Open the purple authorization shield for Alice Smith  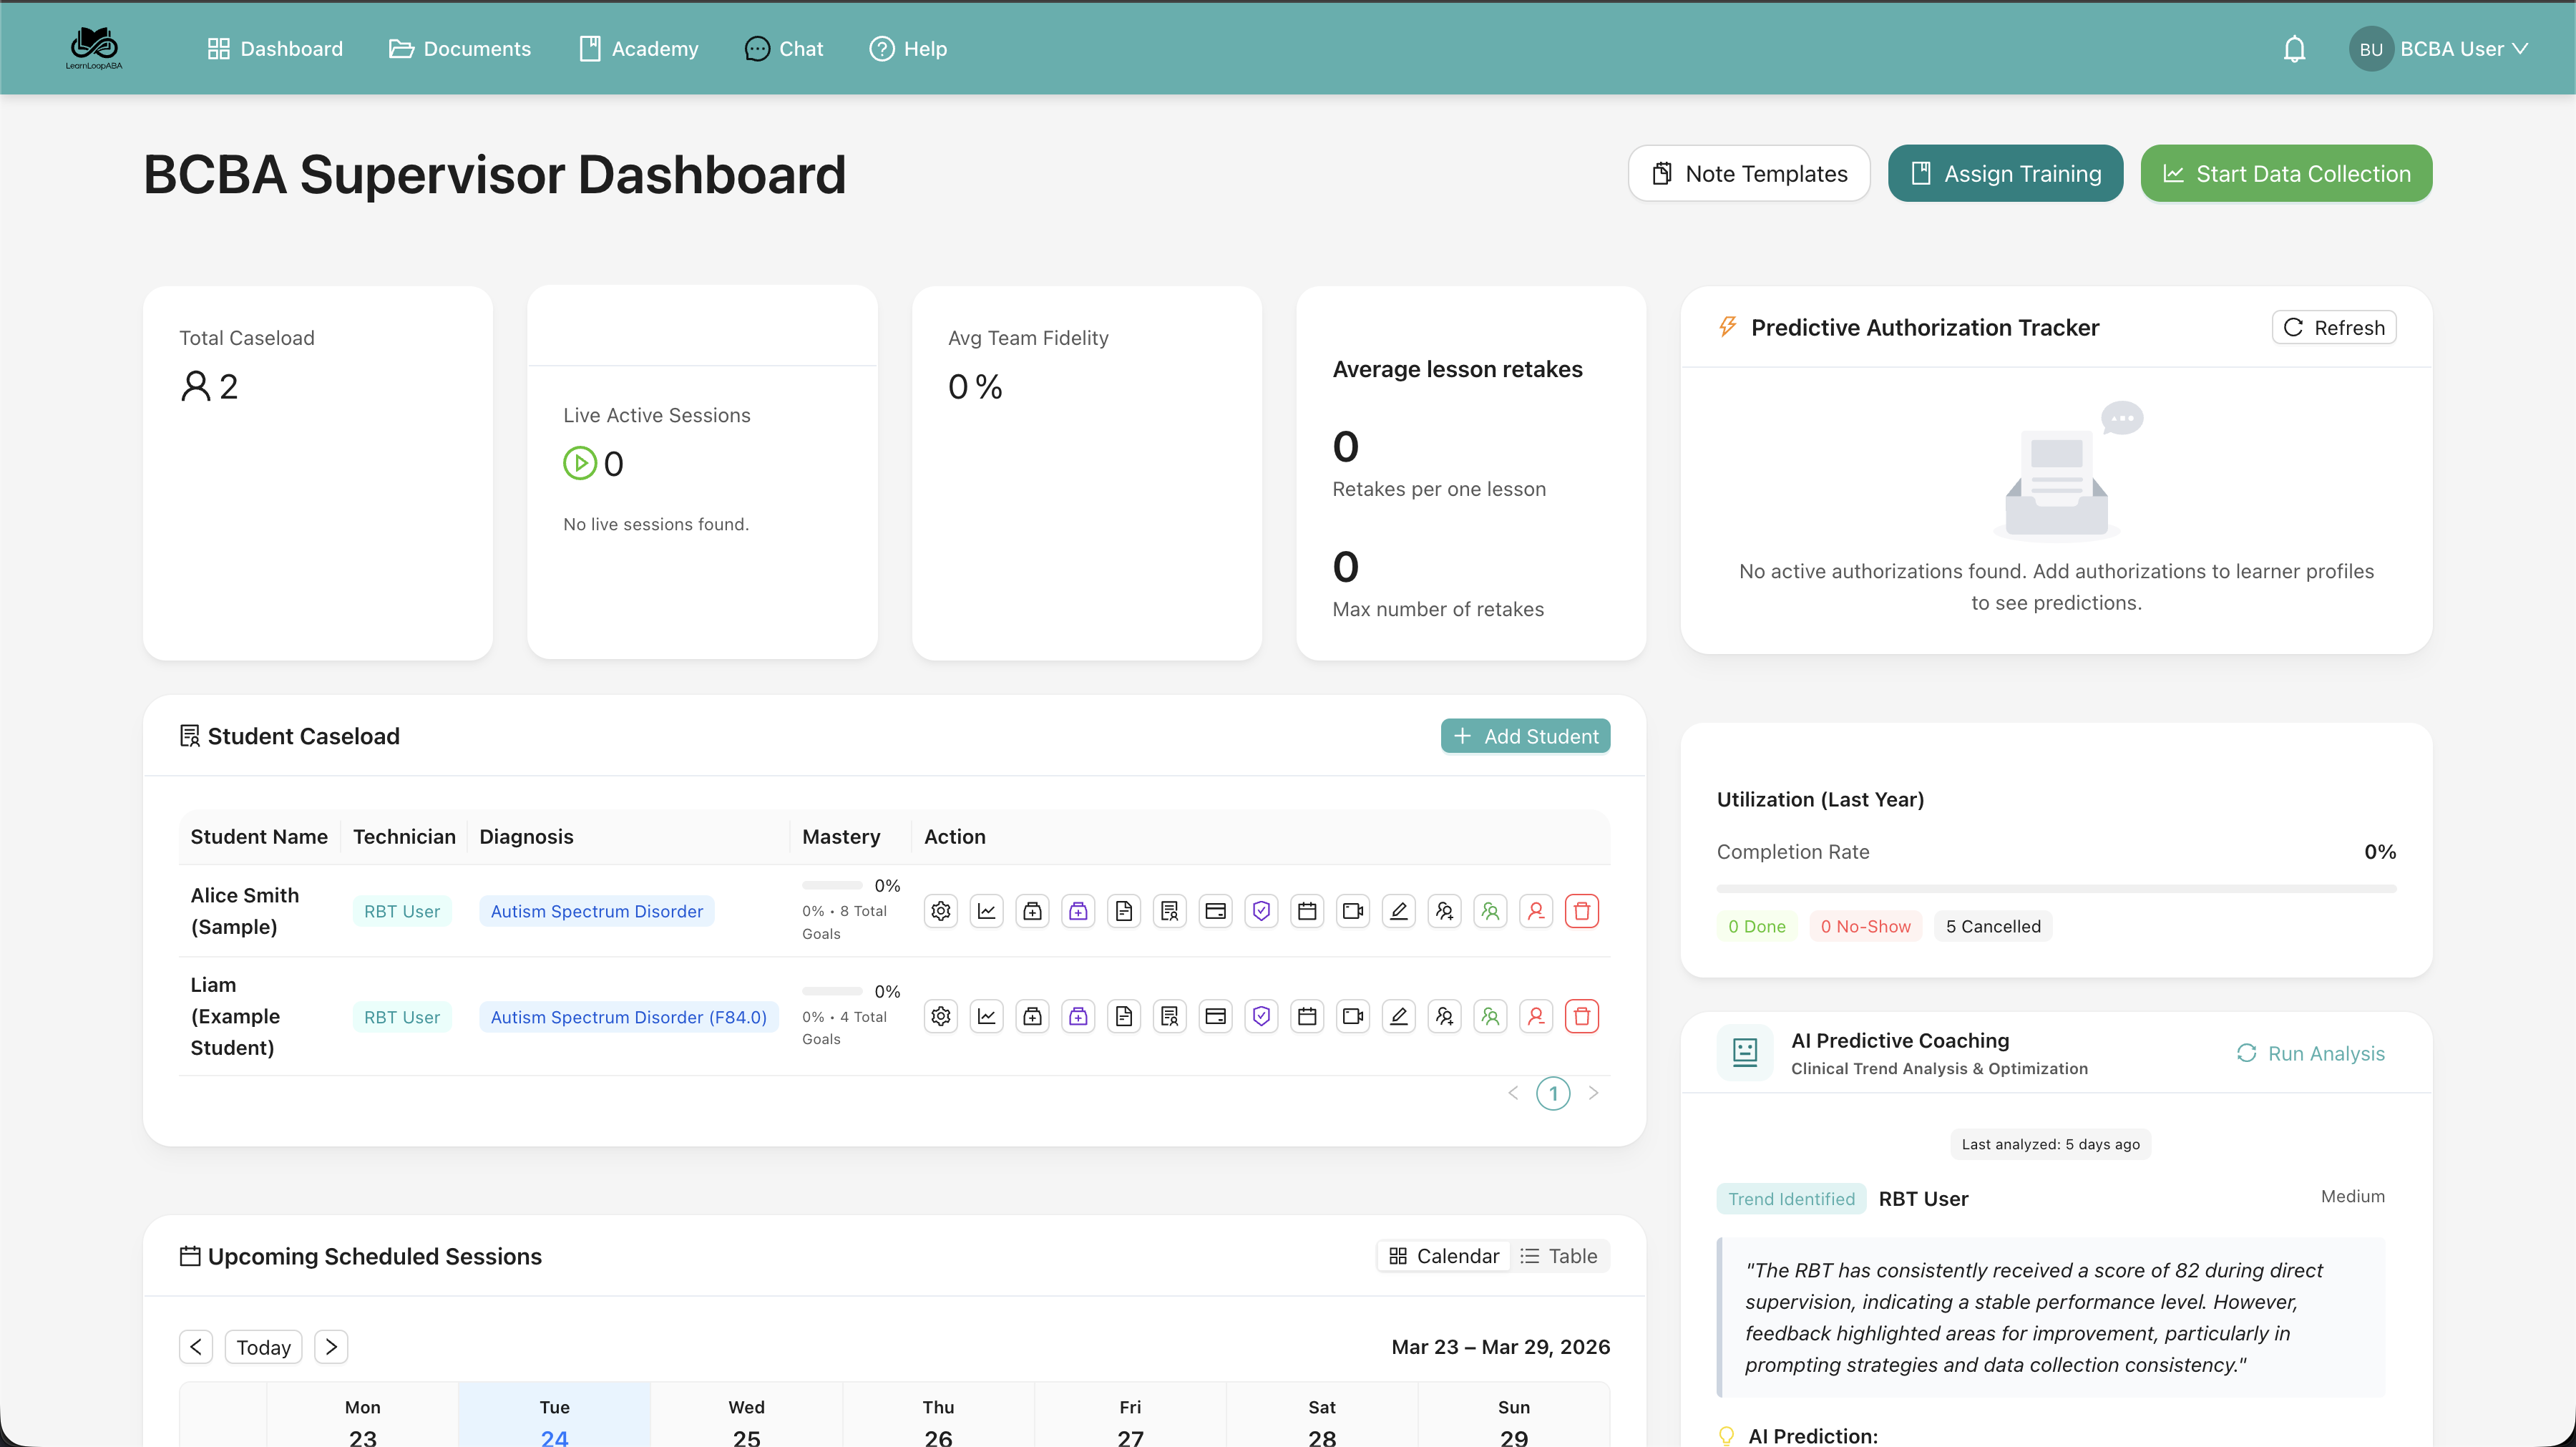(1261, 911)
